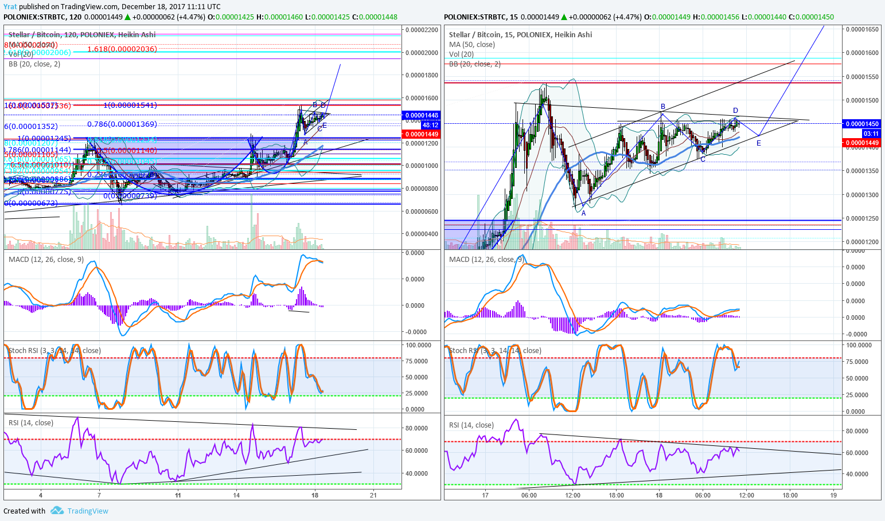Select the 1.618(0.00002036) Fibonacci label
The height and width of the screenshot is (521, 885).
click(x=122, y=49)
